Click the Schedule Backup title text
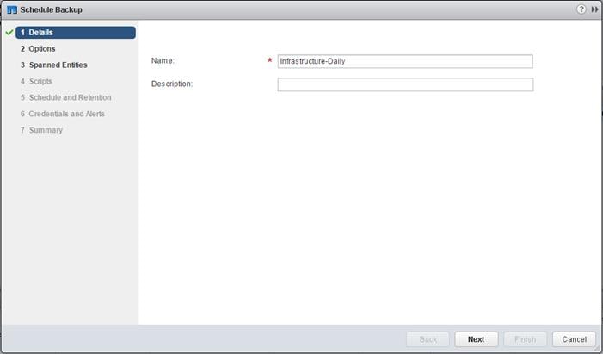This screenshot has height=354, width=603. point(51,9)
